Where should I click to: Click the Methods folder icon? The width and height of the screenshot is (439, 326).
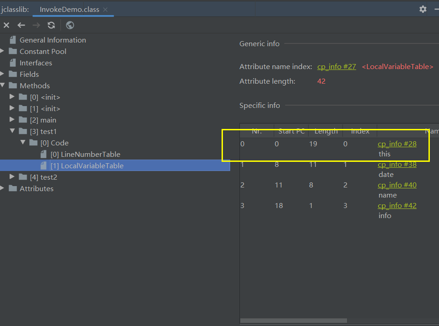(13, 86)
